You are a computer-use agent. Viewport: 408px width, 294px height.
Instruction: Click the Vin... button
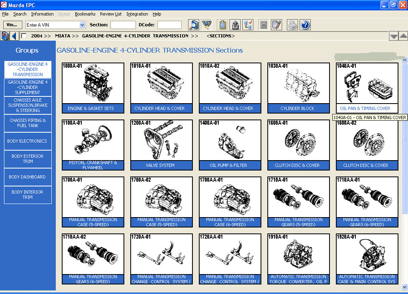click(x=12, y=25)
